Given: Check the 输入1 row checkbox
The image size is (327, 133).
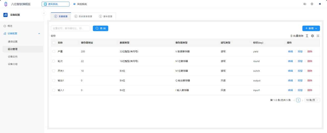Looking at the screenshot, I should 54,90.
